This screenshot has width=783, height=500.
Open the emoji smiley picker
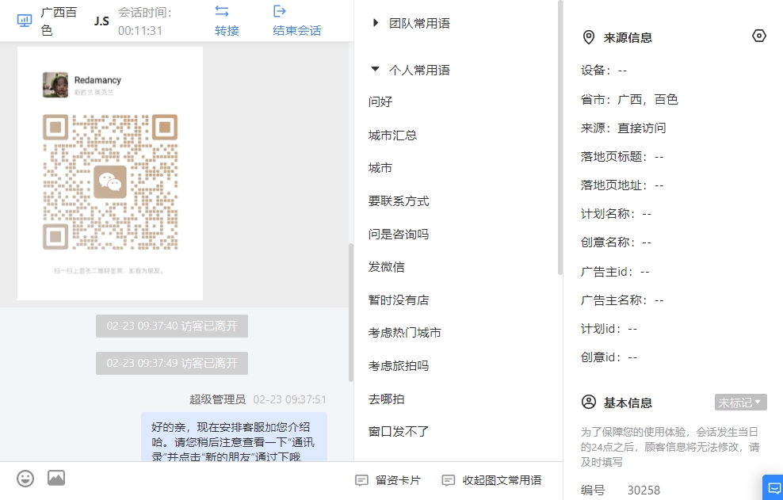25,479
